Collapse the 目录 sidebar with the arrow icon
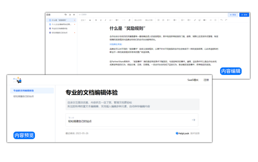 tap(70, 14)
